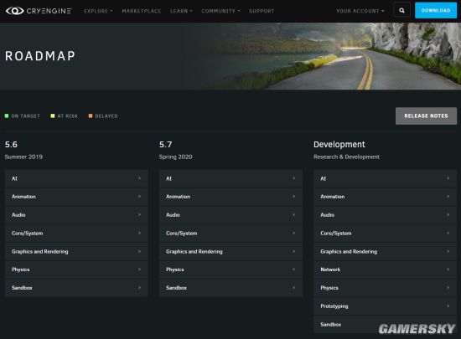This screenshot has height=339, width=461.
Task: Open the Learn dropdown menu
Action: click(181, 11)
